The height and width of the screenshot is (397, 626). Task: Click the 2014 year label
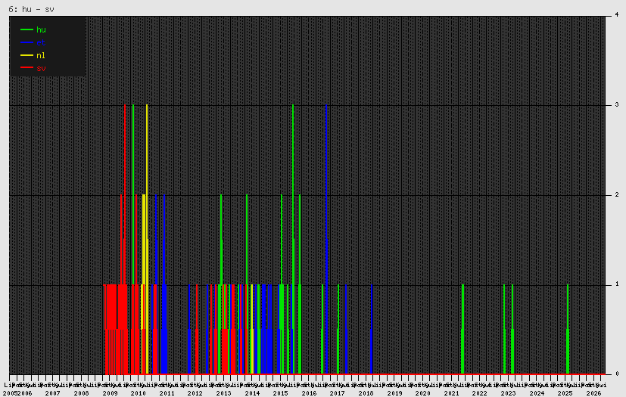[252, 393]
